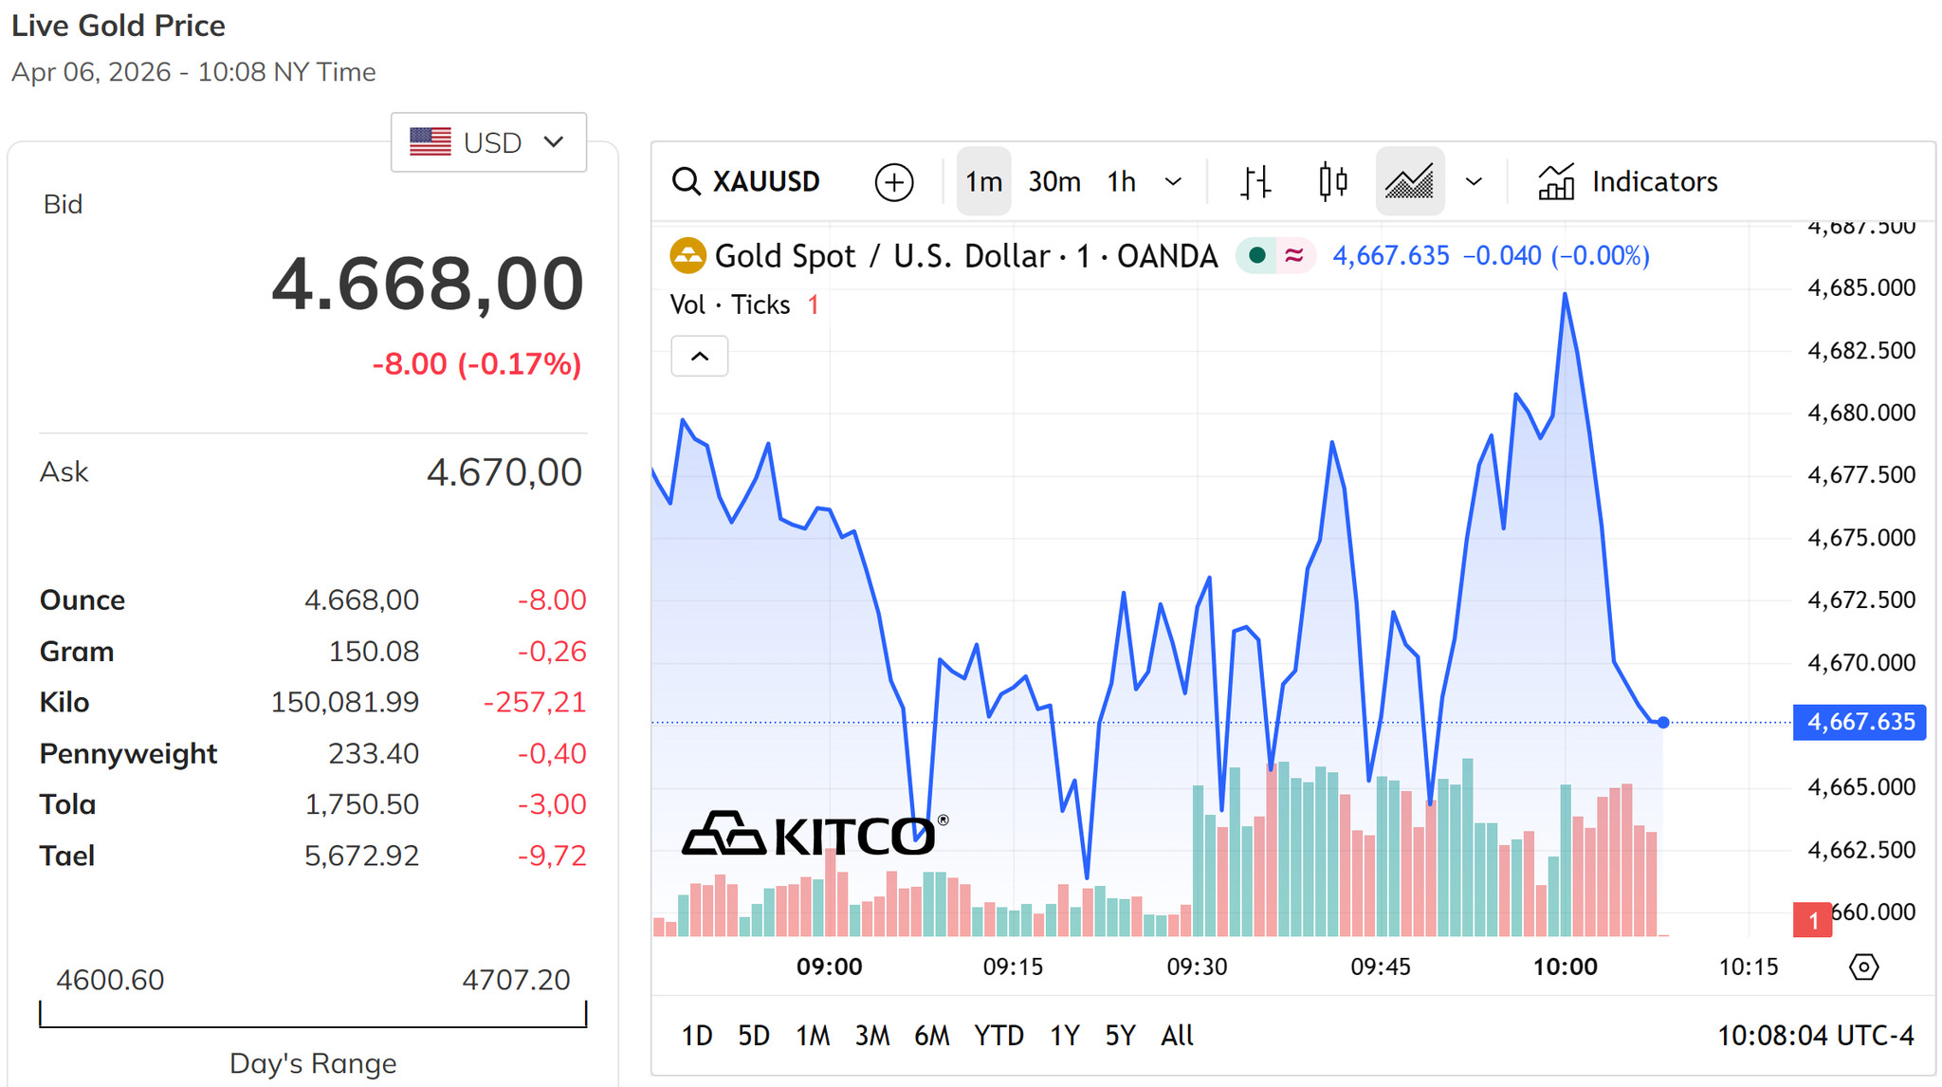Click the add symbol plus icon
This screenshot has height=1087, width=1942.
click(893, 181)
